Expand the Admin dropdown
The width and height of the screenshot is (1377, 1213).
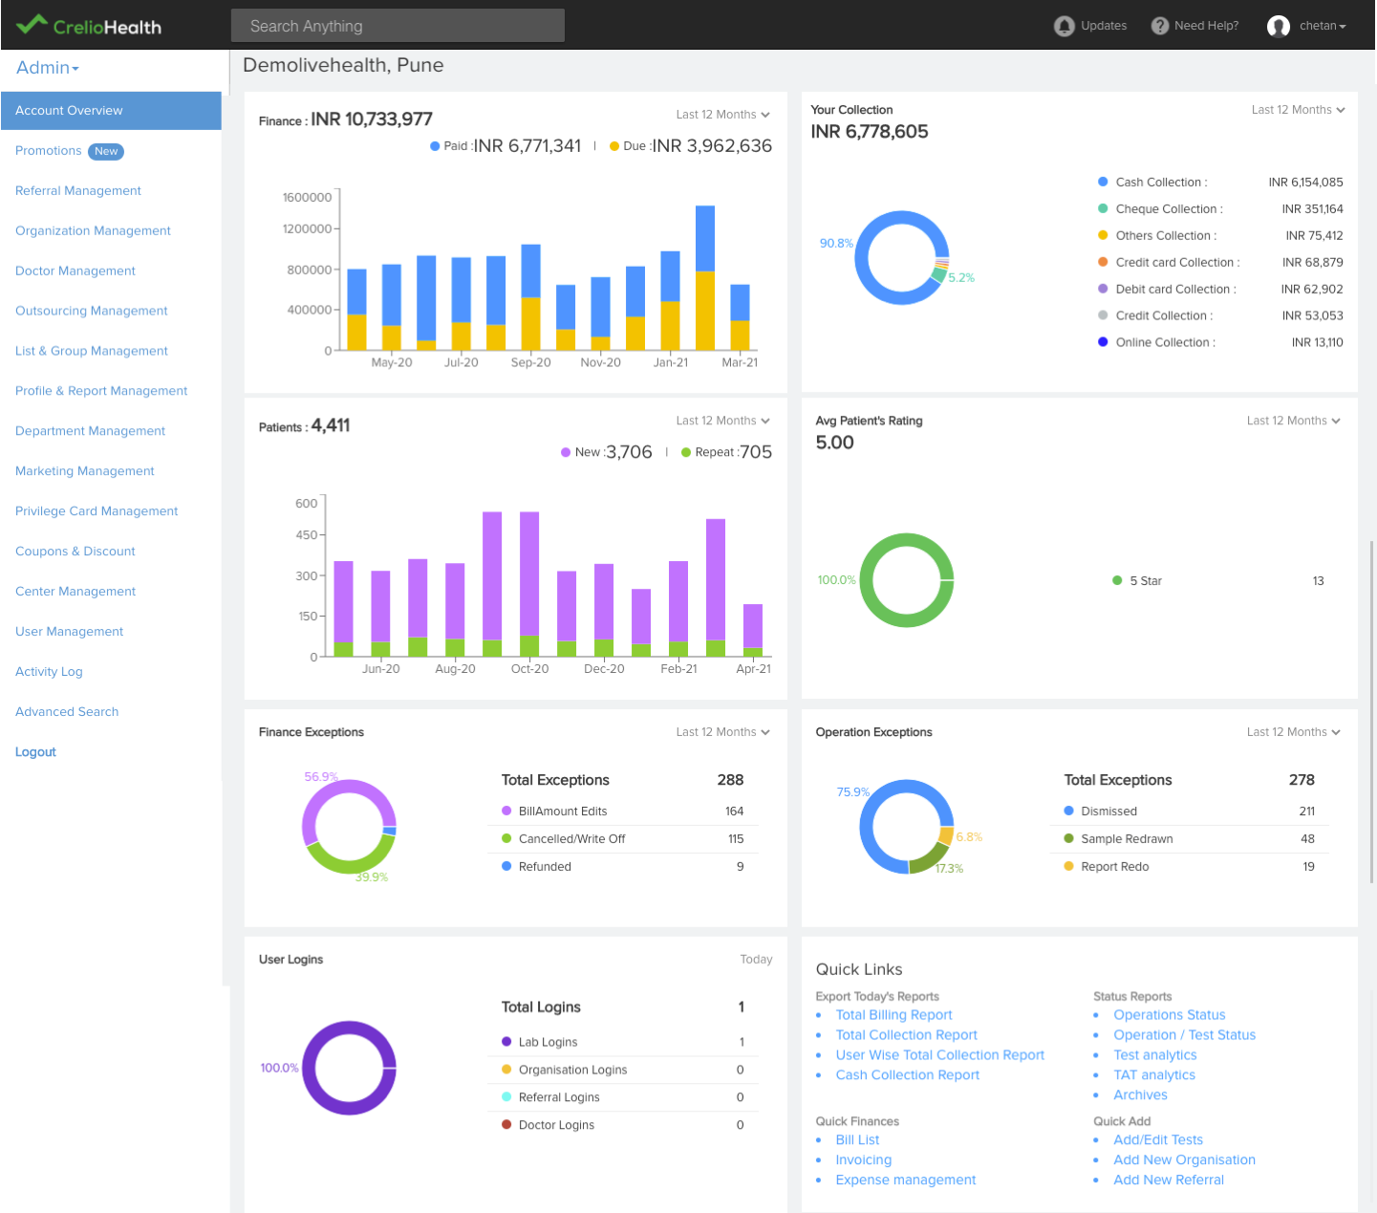point(48,68)
